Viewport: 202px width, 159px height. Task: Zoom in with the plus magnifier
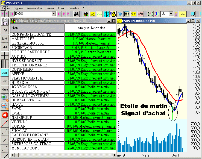pos(5,98)
